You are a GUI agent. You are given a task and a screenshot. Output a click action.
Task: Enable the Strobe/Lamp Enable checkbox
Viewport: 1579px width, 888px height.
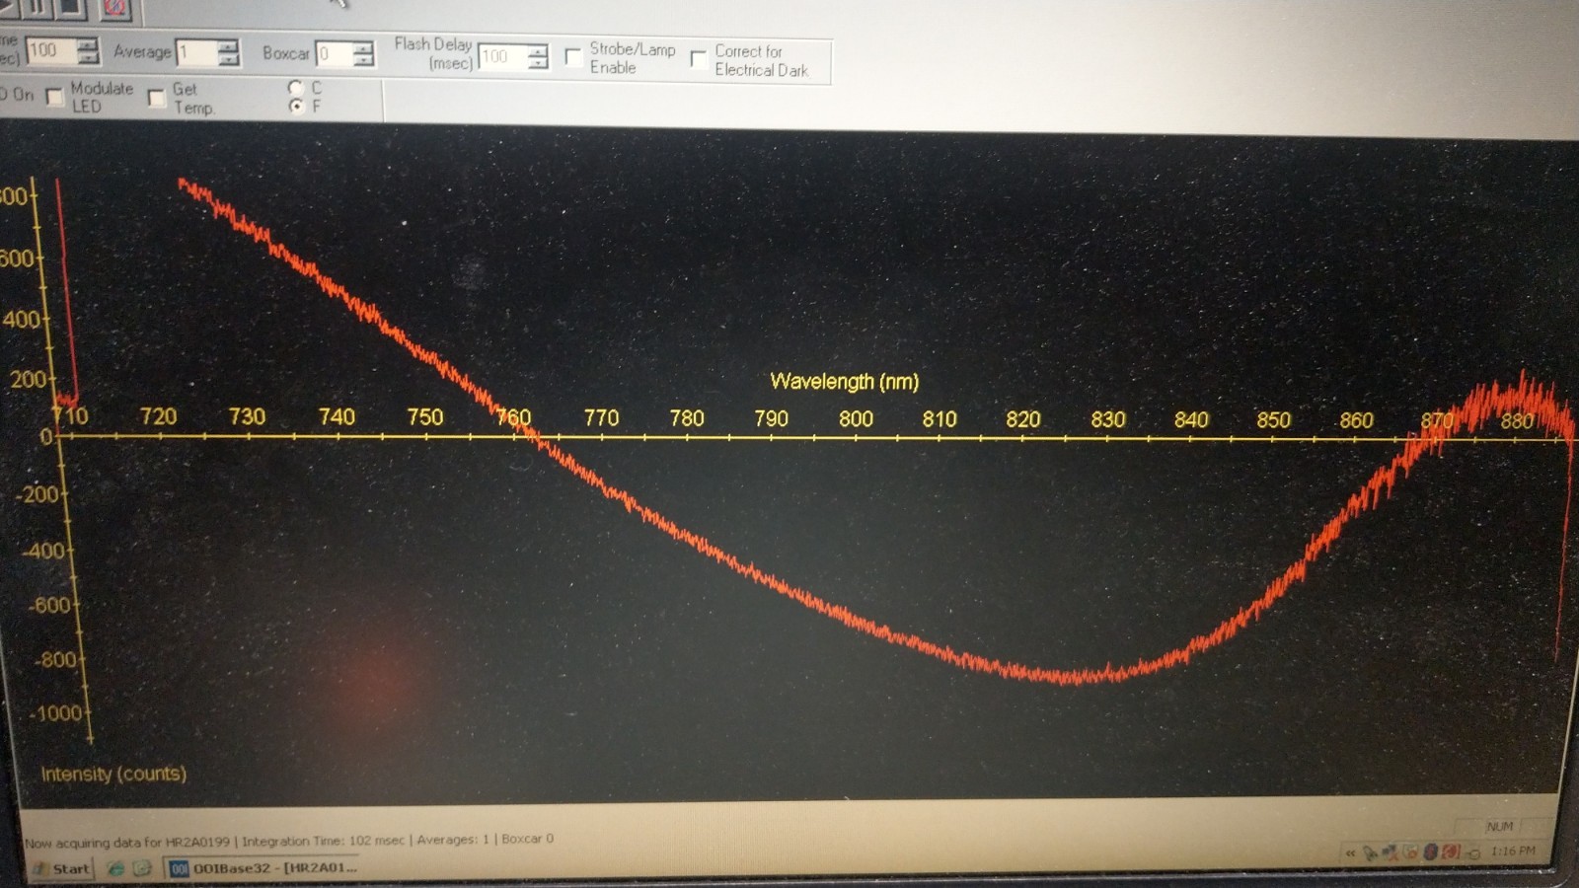(572, 56)
